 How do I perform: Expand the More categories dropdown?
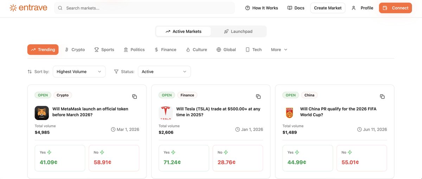tap(279, 49)
